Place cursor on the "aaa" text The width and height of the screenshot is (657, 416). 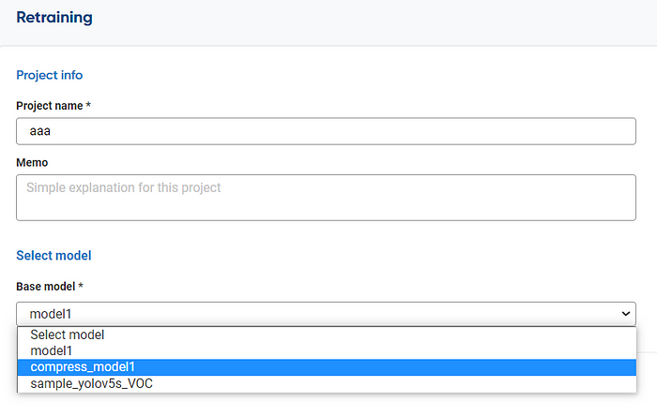(39, 132)
